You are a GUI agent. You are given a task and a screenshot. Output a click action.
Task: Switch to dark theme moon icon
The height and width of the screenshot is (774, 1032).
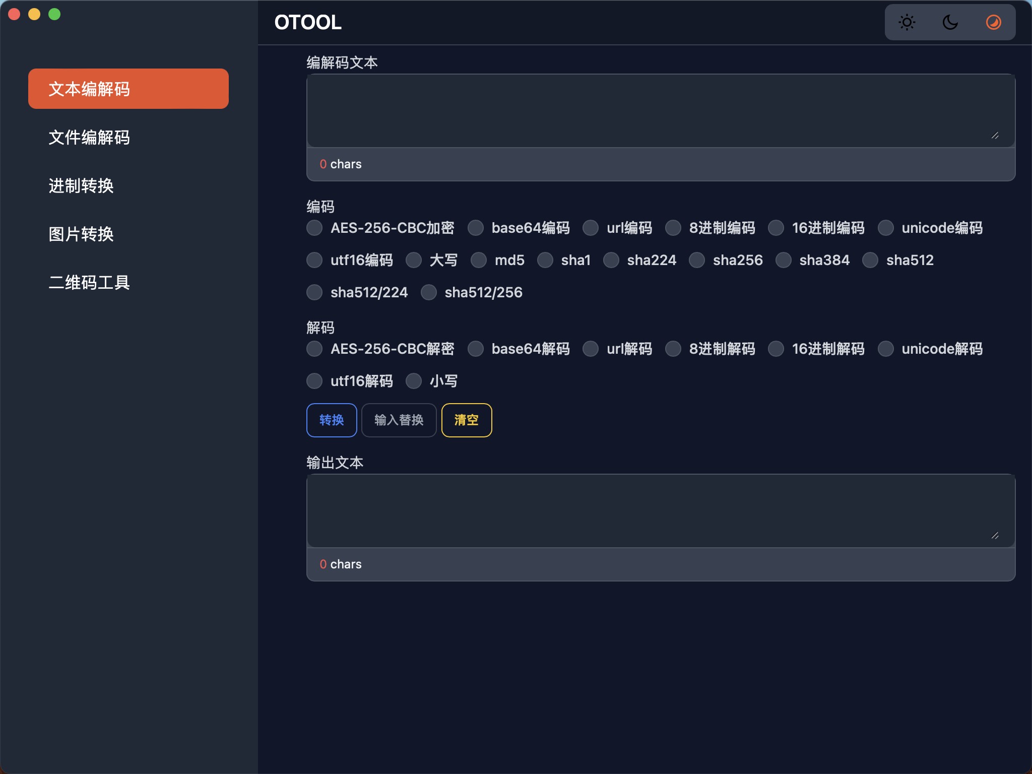click(950, 23)
